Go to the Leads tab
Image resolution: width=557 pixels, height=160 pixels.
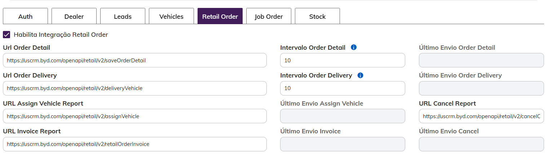tap(123, 16)
